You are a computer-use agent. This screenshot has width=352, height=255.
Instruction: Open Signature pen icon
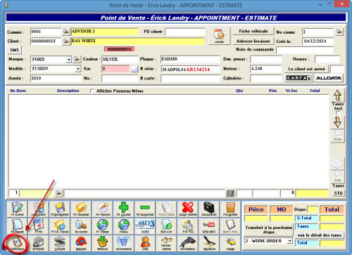(x=209, y=244)
